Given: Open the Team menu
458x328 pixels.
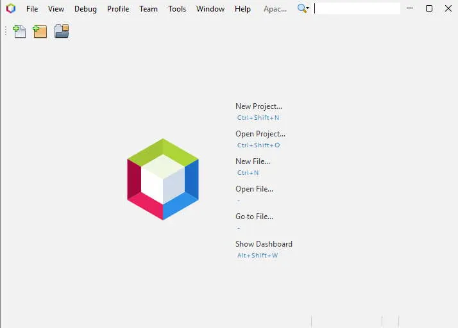Looking at the screenshot, I should [x=148, y=9].
